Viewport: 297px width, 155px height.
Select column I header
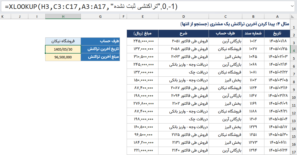coord(37,16)
